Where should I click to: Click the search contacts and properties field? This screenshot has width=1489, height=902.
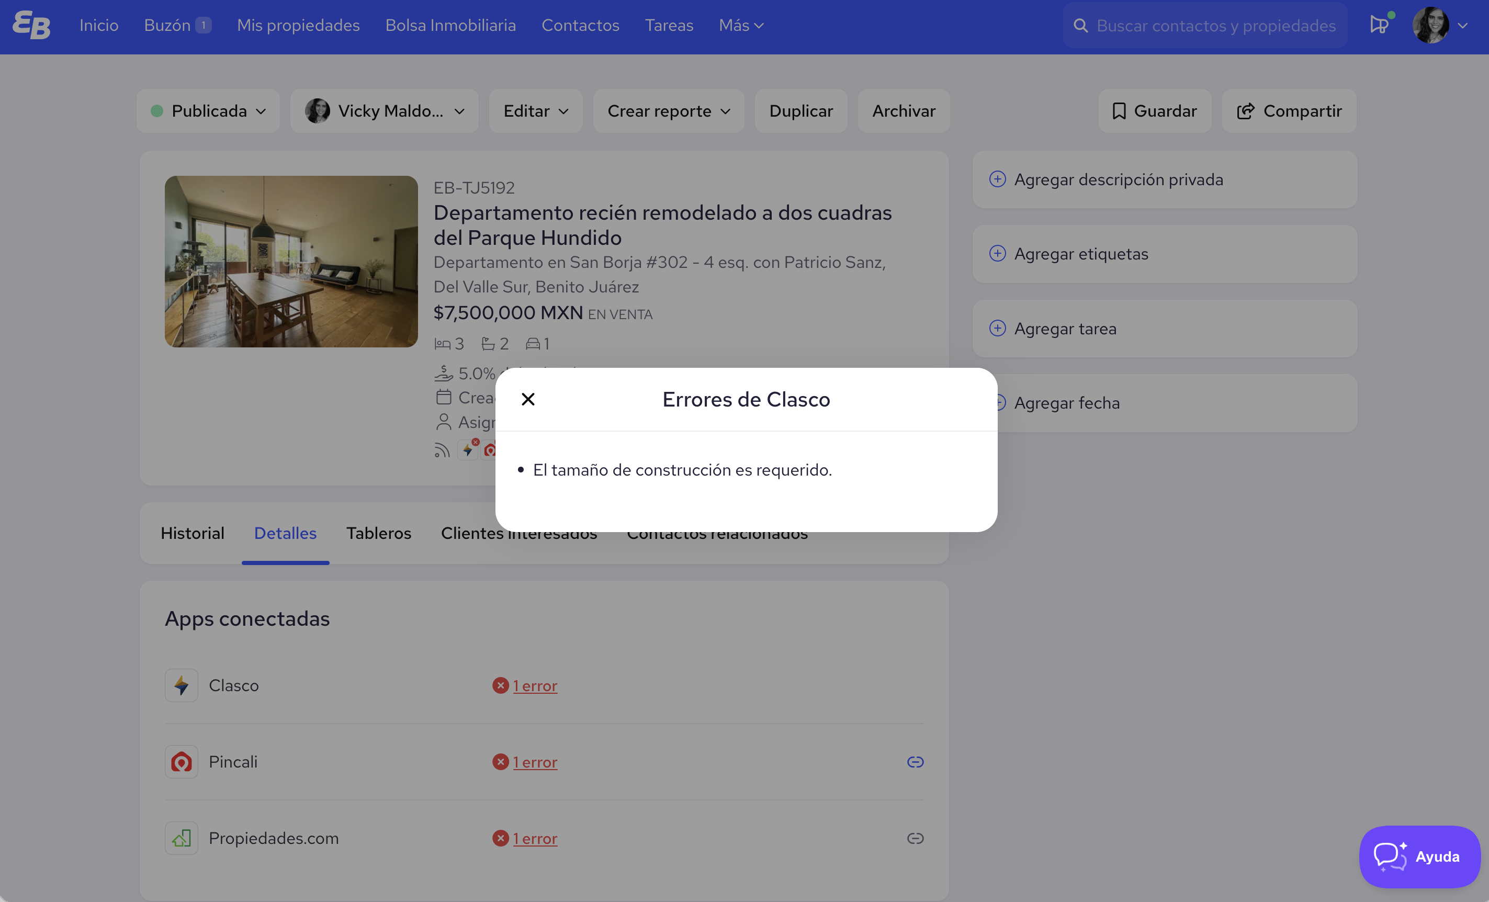click(1215, 25)
